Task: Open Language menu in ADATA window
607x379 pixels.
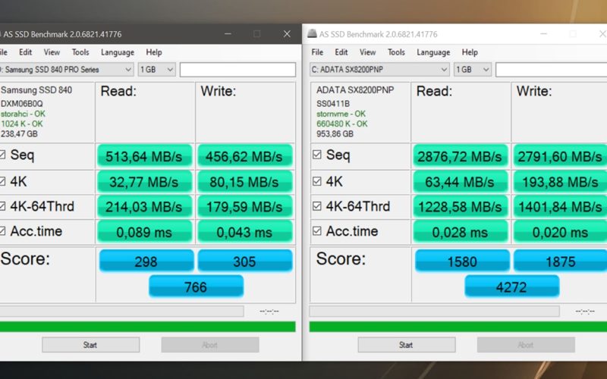Action: coord(433,52)
